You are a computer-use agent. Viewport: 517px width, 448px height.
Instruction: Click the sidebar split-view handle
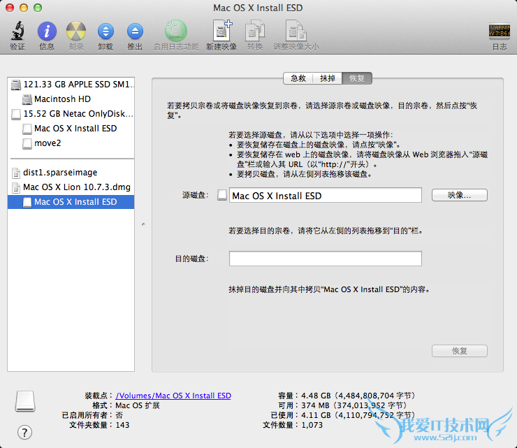tap(143, 224)
